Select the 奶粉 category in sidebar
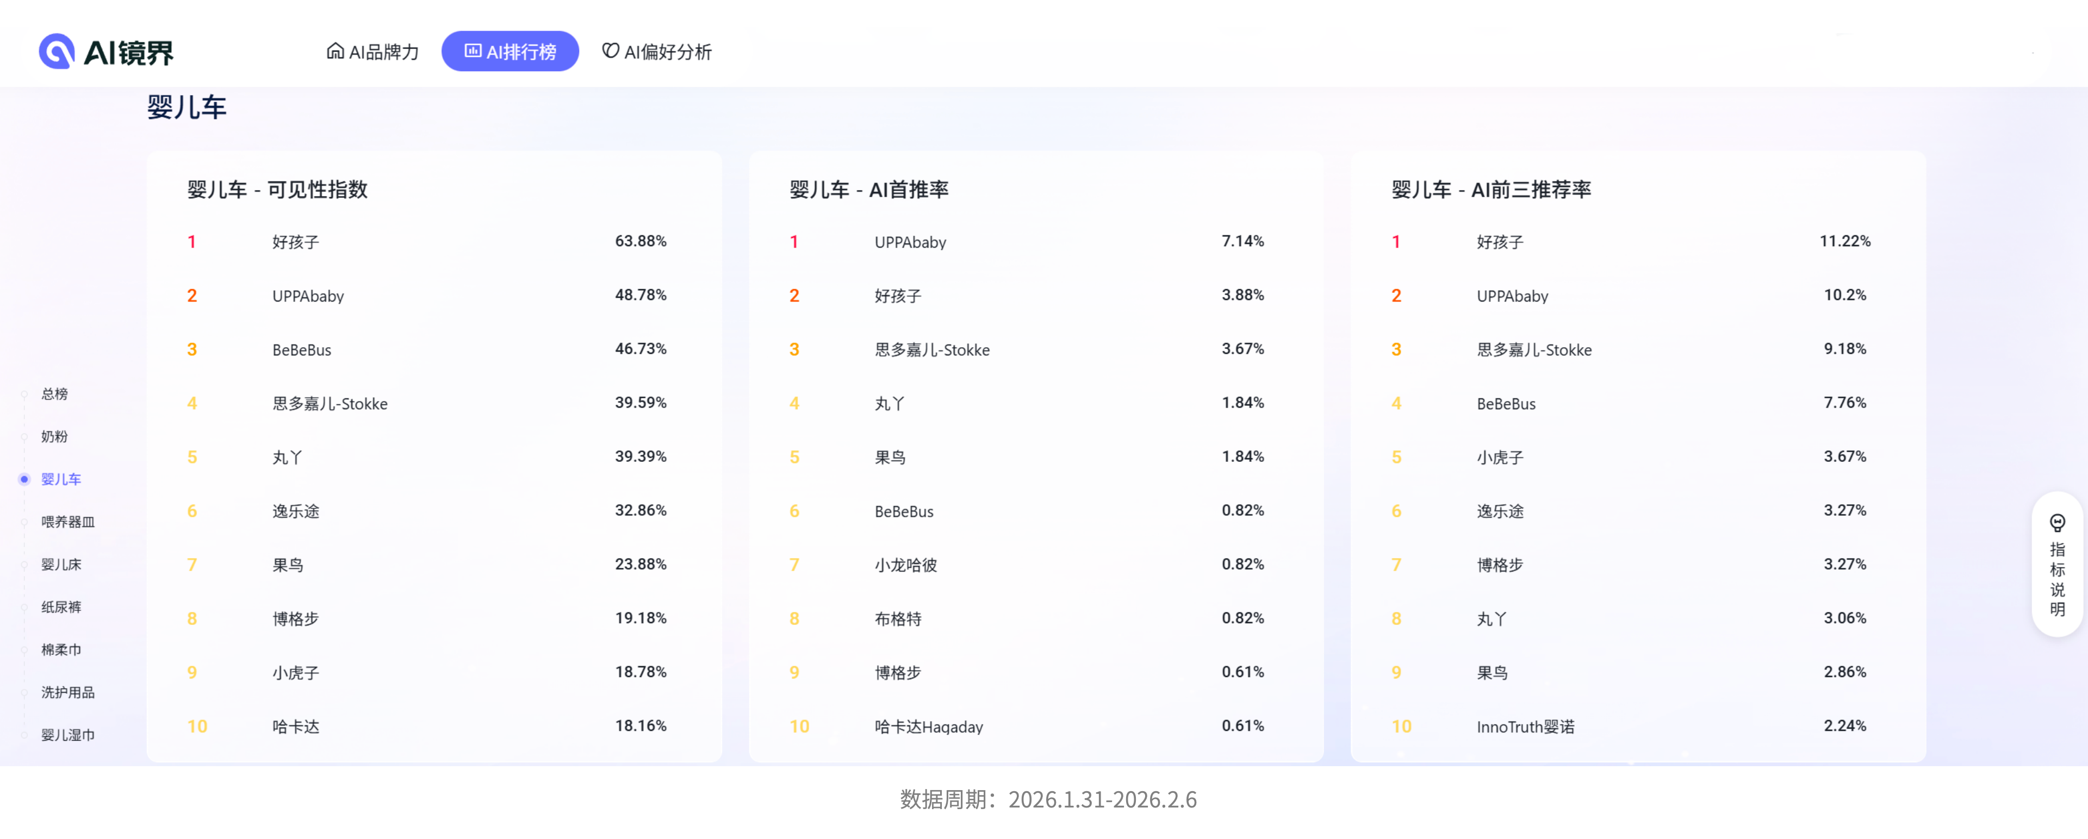The image size is (2088, 839). pos(54,436)
